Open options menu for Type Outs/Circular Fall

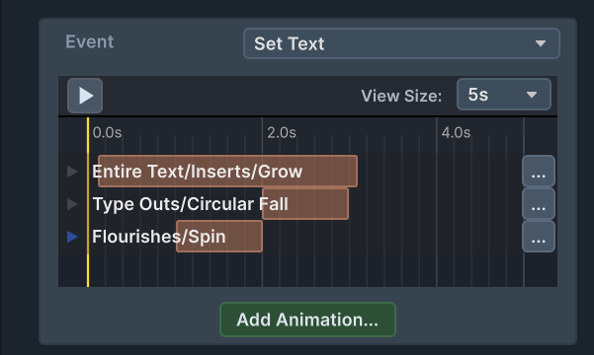[x=539, y=204]
